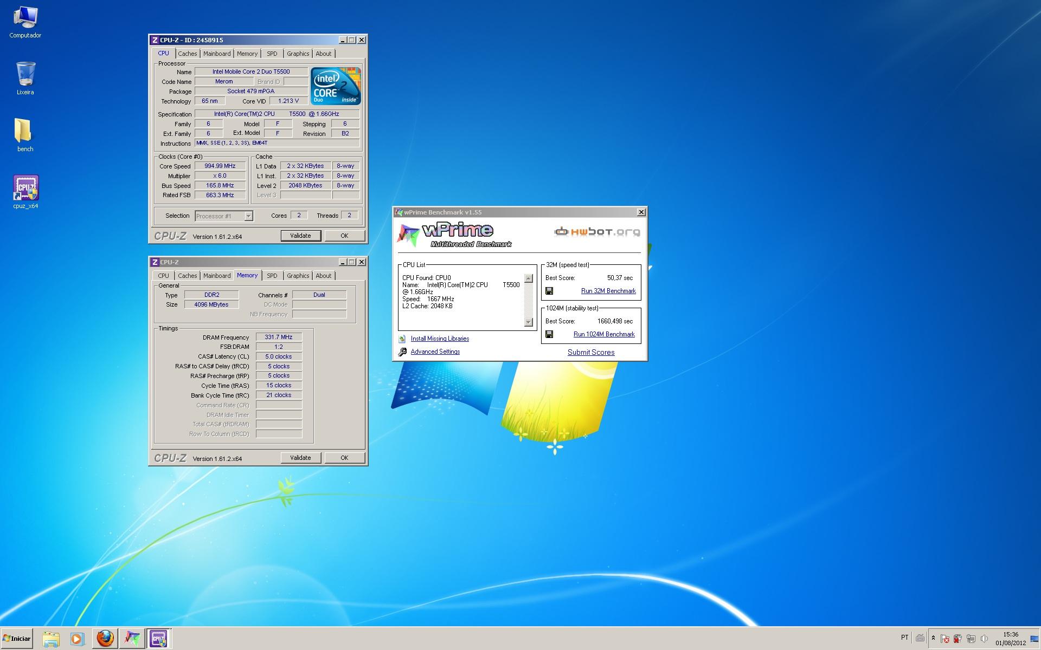Click processor Name field Intel Mobile Core 2 Duo T5500

click(251, 71)
